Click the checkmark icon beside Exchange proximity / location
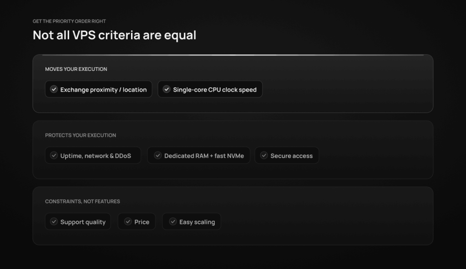466x269 pixels. pyautogui.click(x=54, y=89)
